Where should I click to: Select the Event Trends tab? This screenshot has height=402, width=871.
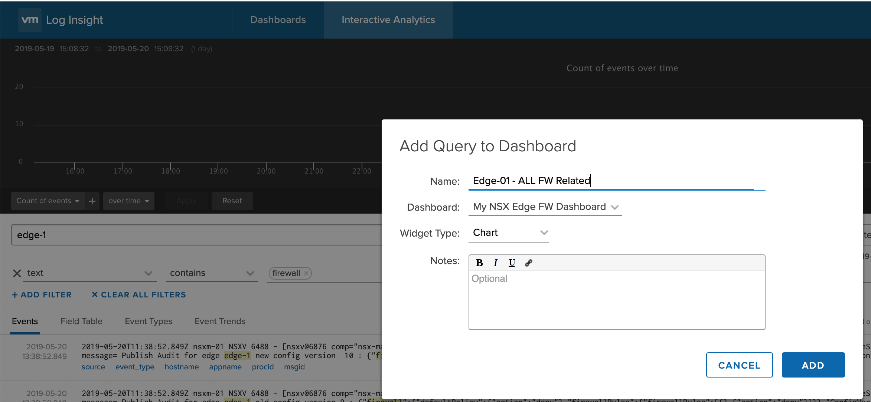click(x=220, y=321)
